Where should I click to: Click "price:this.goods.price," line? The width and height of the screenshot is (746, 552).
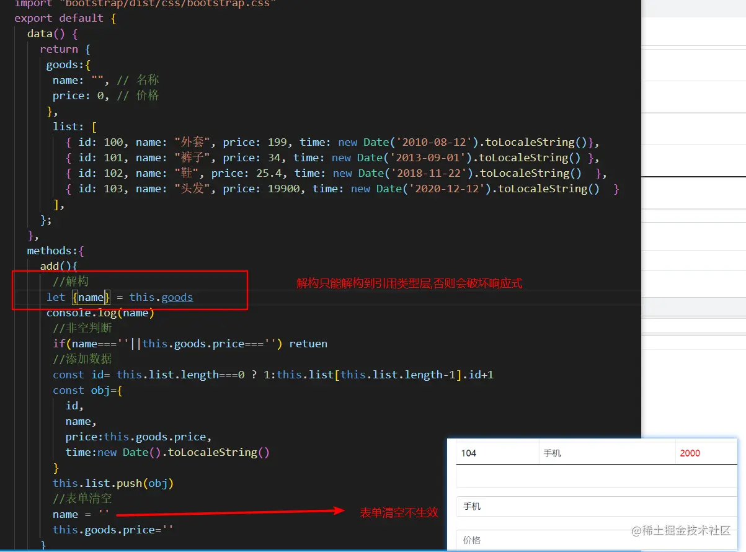tap(139, 437)
